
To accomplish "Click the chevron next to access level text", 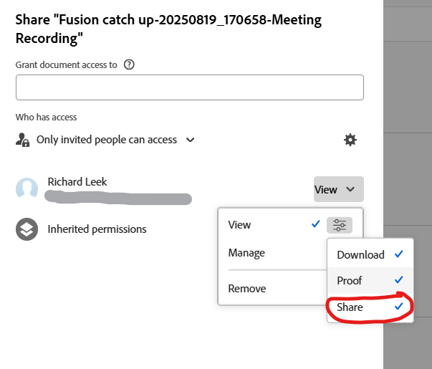I will tap(191, 140).
